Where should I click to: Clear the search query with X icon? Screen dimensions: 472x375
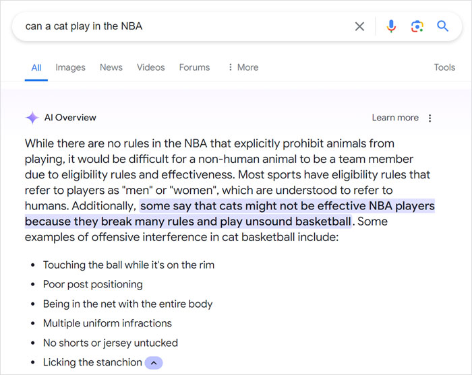pyautogui.click(x=359, y=26)
